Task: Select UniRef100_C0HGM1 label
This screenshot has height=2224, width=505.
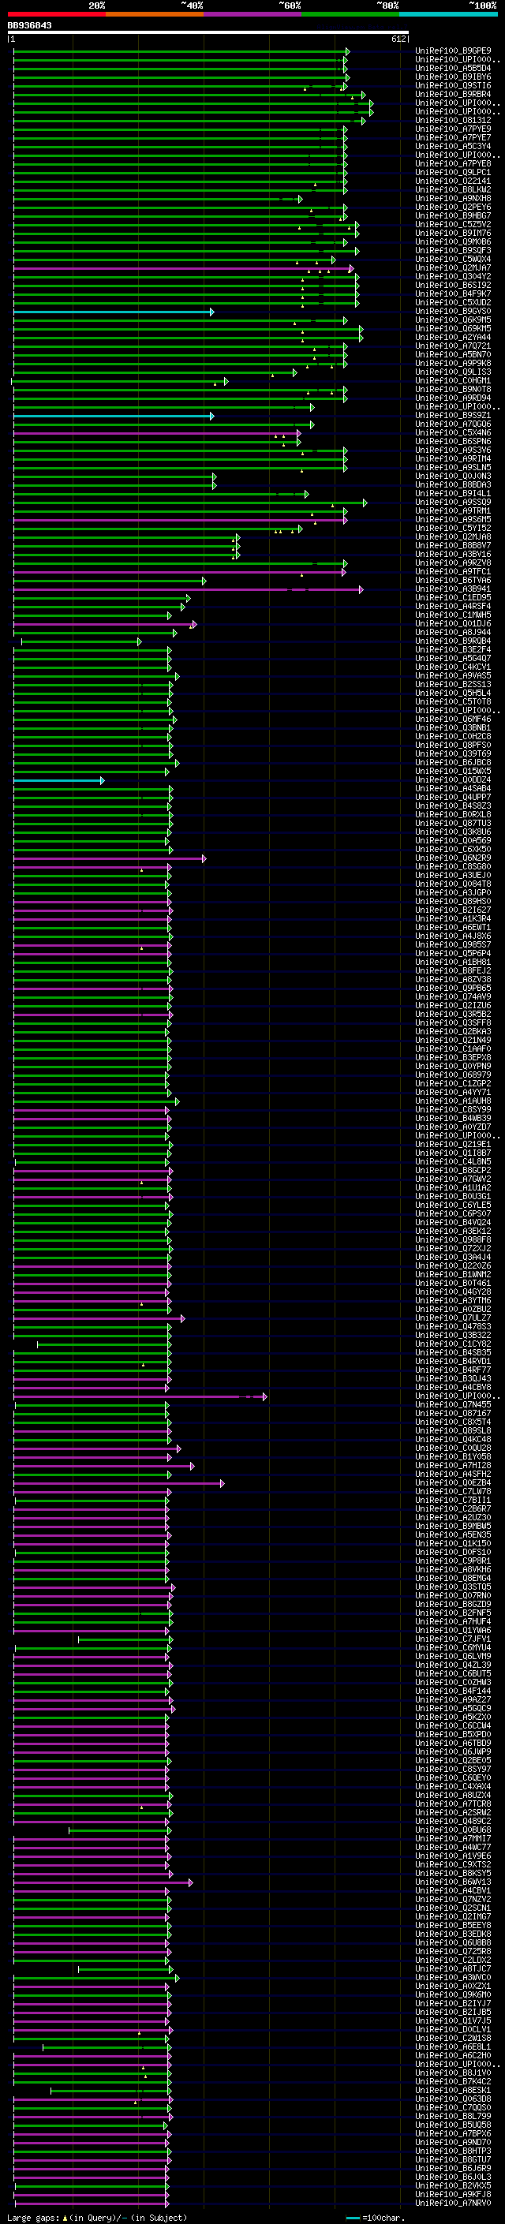Action: (453, 381)
